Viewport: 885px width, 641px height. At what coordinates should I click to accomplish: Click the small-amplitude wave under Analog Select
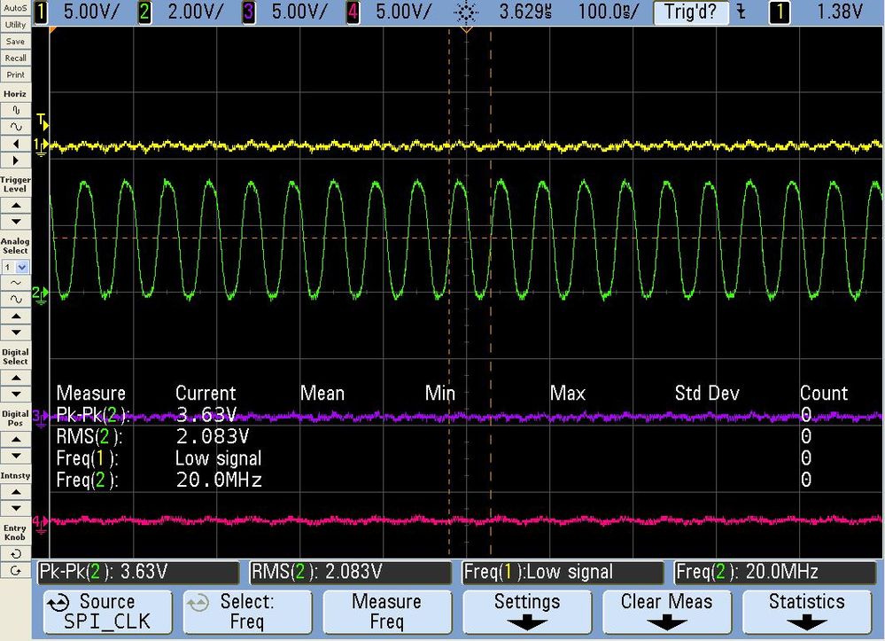[x=16, y=283]
